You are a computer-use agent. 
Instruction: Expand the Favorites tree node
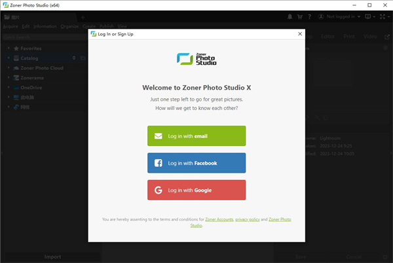coord(9,48)
